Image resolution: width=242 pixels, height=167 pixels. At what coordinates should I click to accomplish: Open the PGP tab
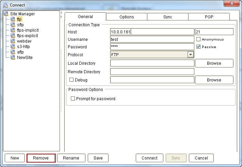pos(209,17)
